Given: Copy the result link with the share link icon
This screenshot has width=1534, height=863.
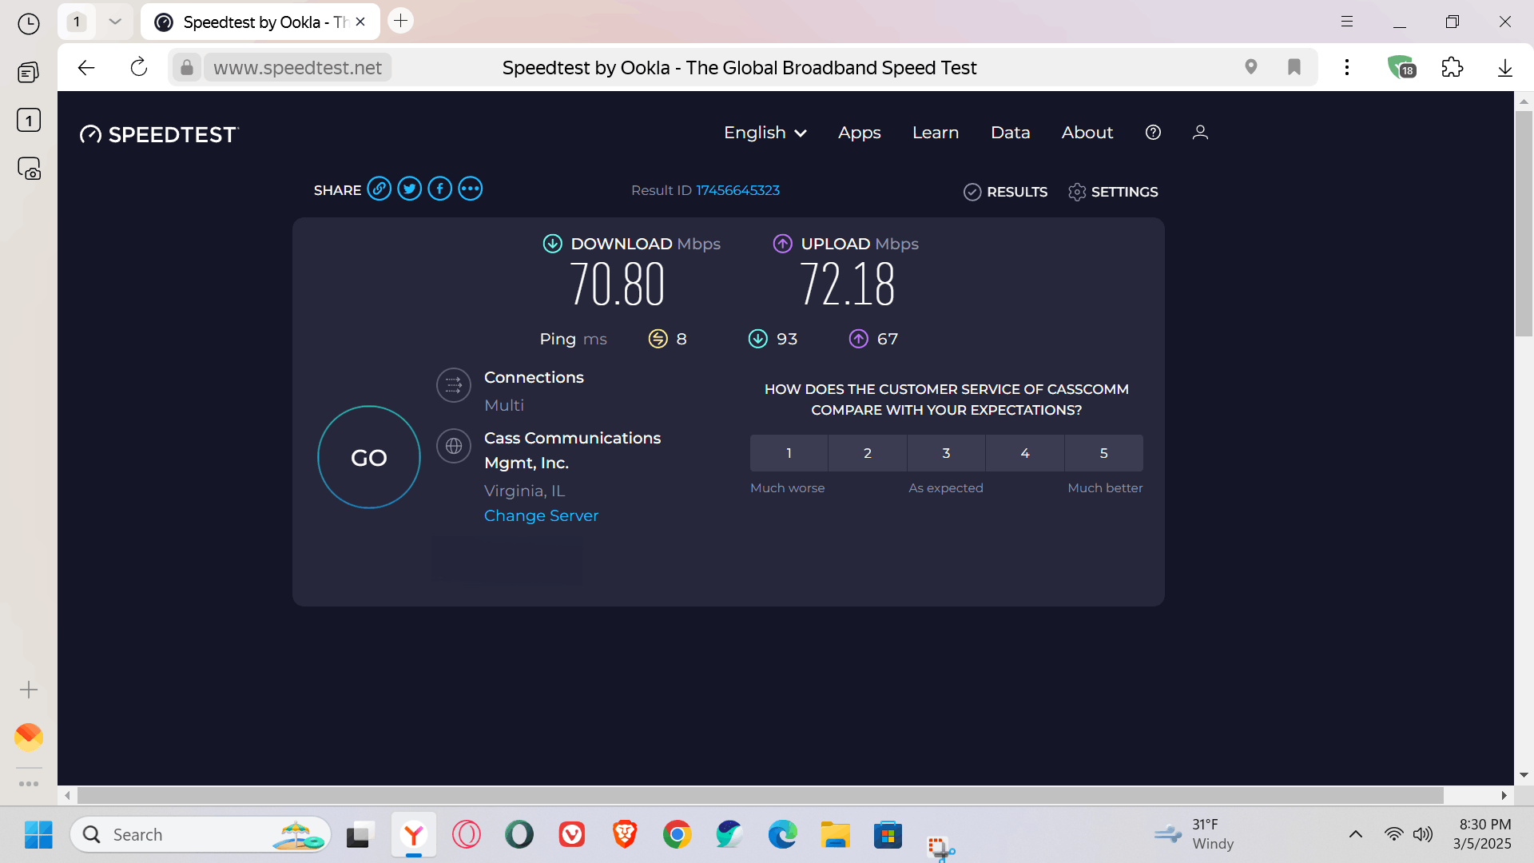Looking at the screenshot, I should click(379, 189).
